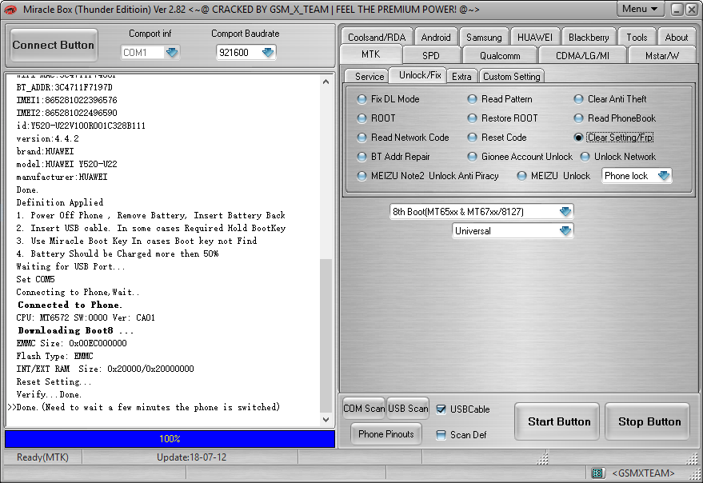Click the 'Connected to Phone.' log line
The image size is (703, 483).
pos(70,305)
